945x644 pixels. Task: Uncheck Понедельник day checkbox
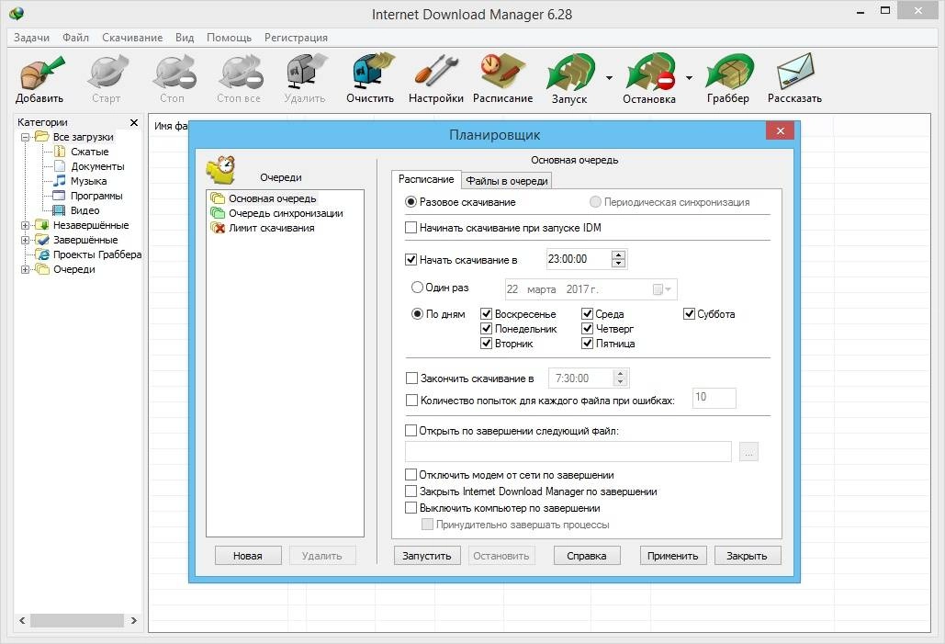point(487,329)
